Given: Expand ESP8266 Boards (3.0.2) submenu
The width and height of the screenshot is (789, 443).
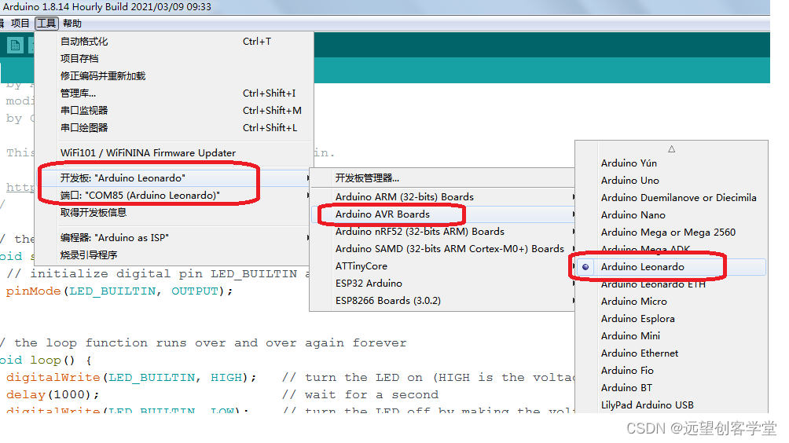Looking at the screenshot, I should click(442, 301).
